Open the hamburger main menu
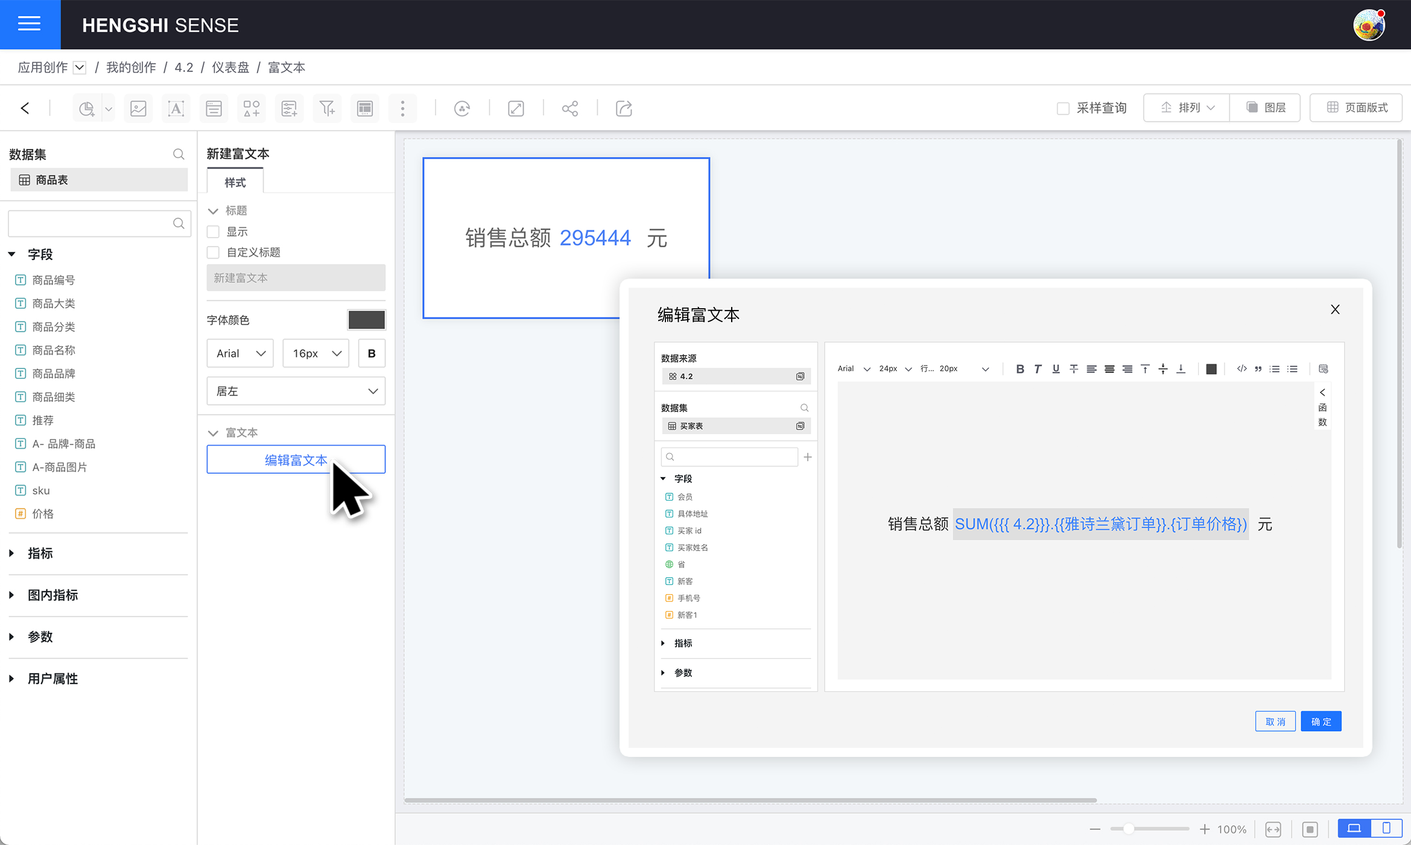Viewport: 1411px width, 845px height. pyautogui.click(x=30, y=24)
